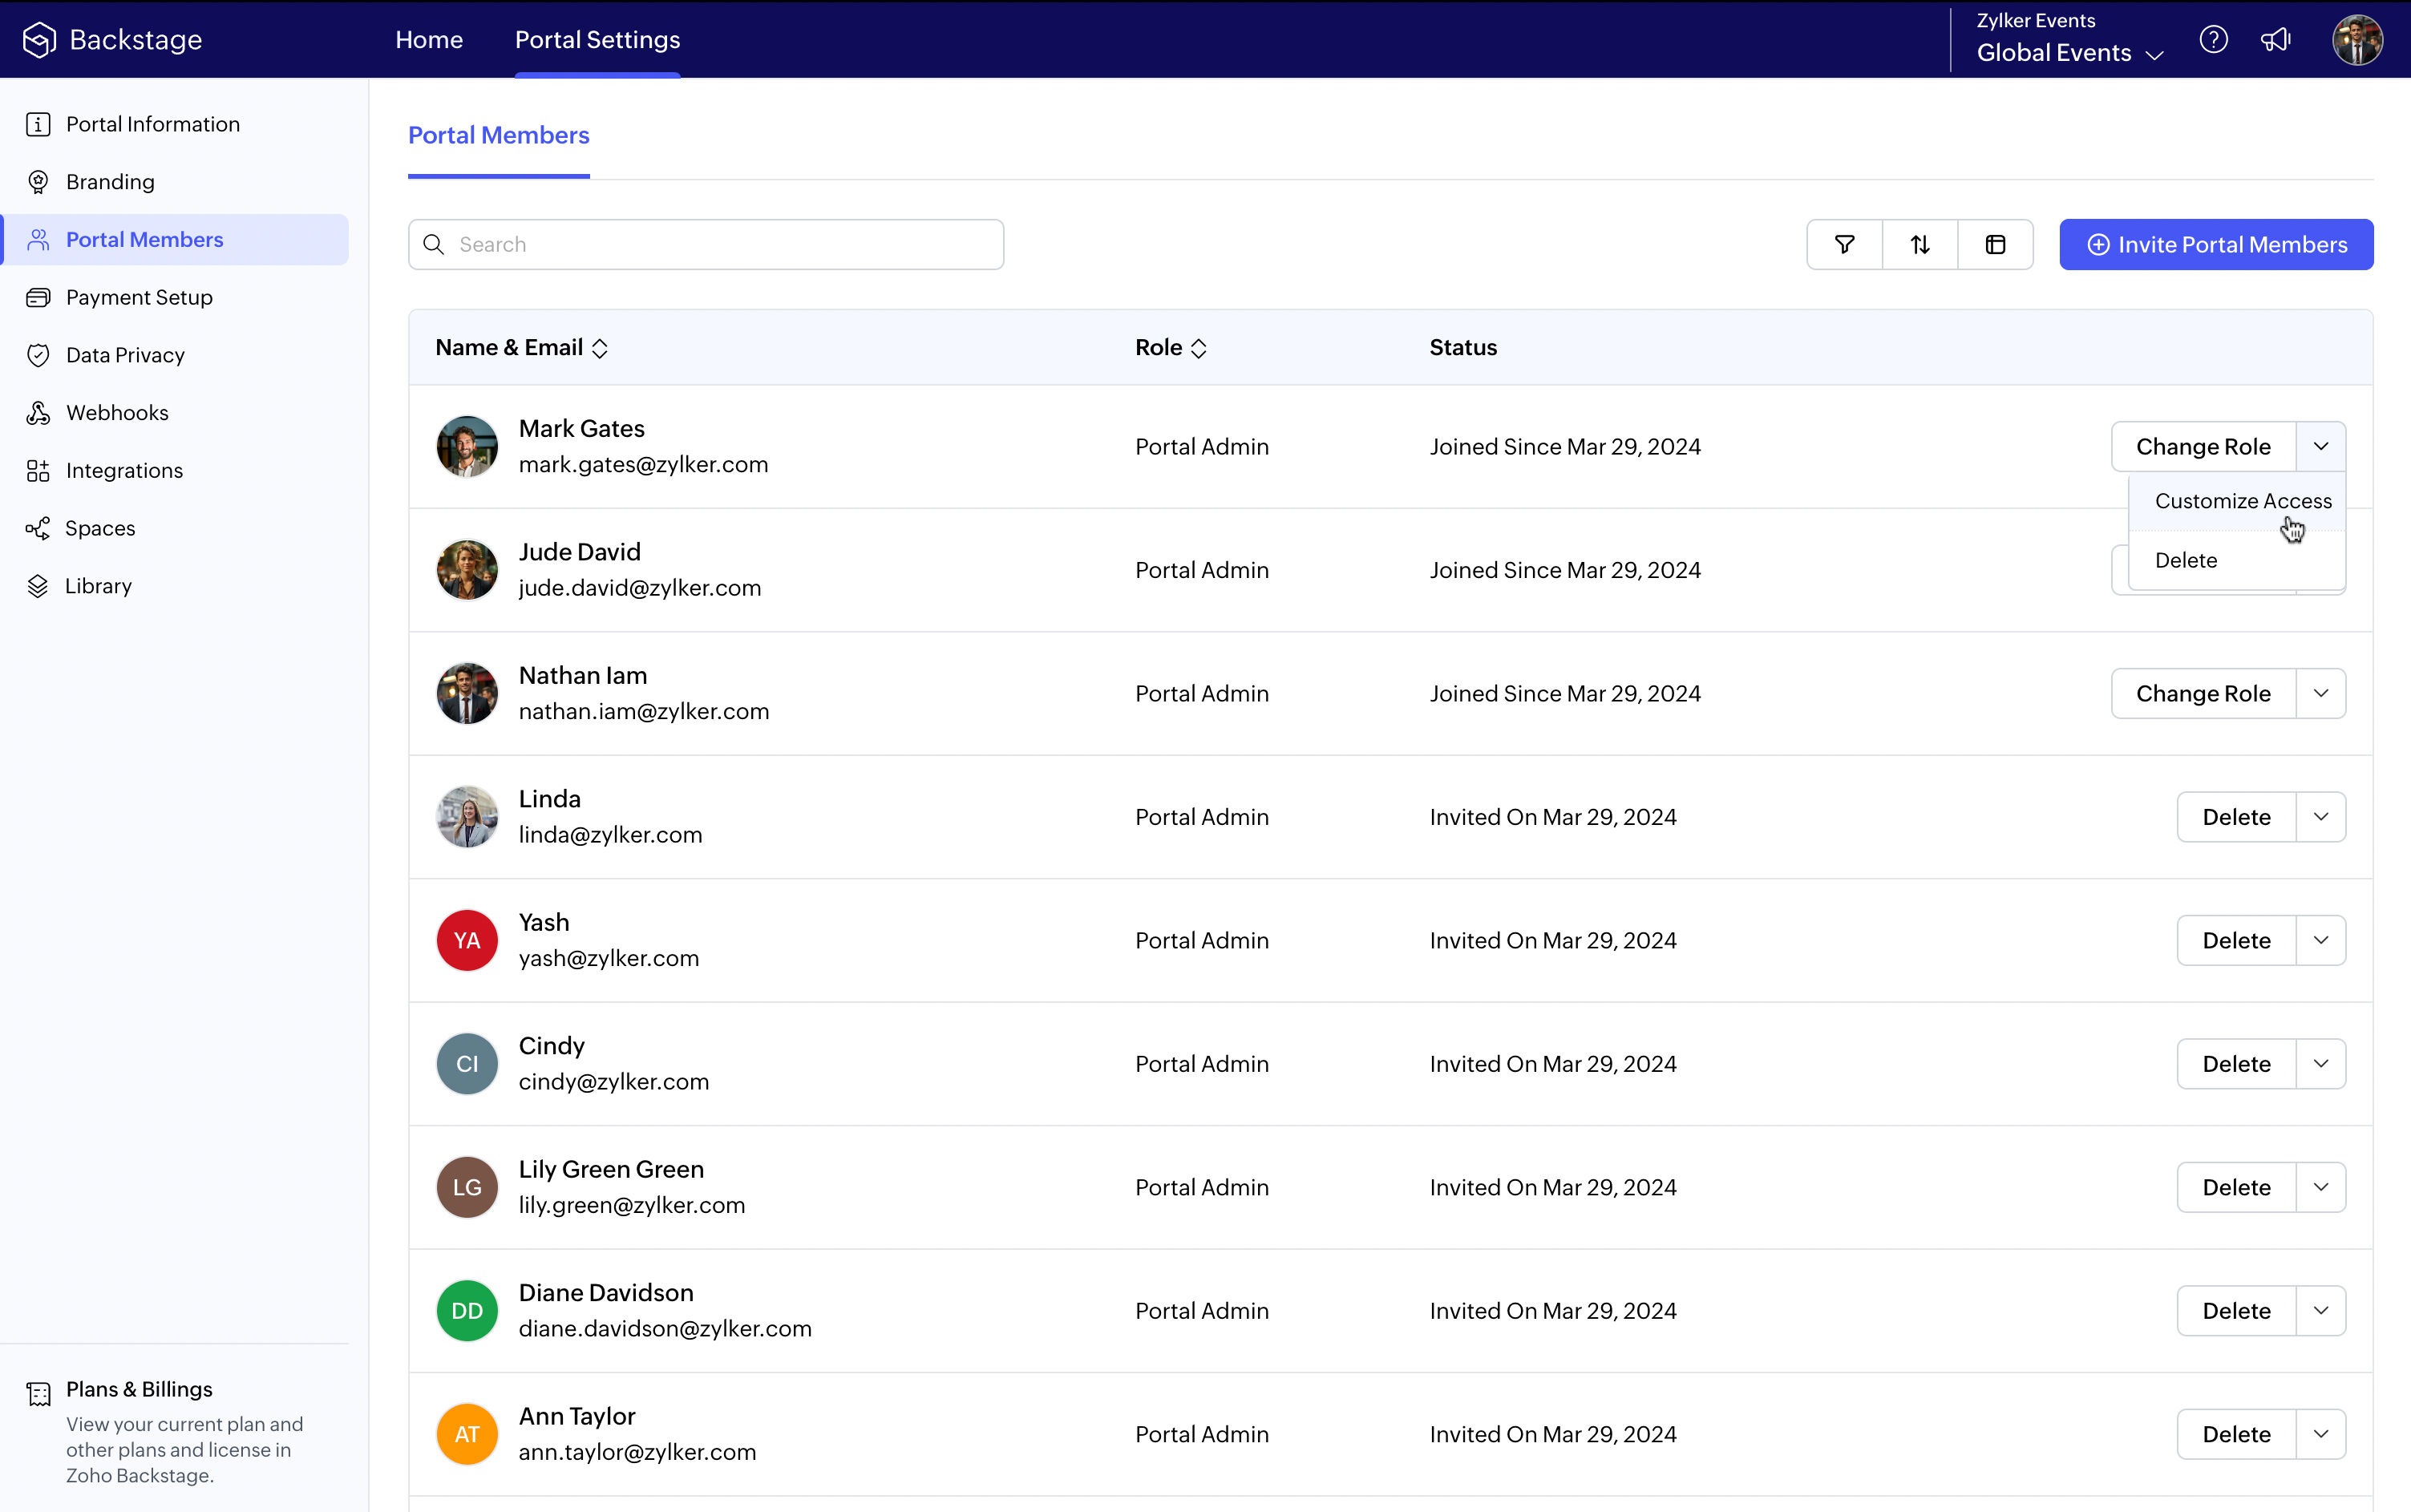Click Delete button for Yash
Image resolution: width=2411 pixels, height=1512 pixels.
point(2236,940)
